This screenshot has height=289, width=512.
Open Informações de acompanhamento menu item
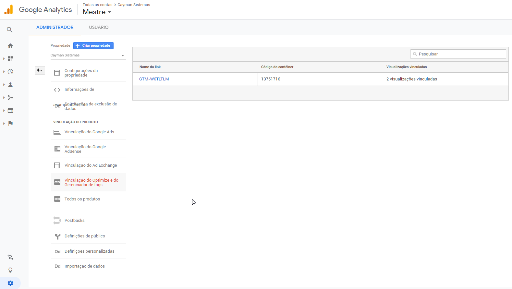point(89,90)
